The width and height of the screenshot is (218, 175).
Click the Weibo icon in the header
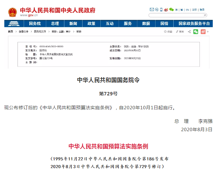(x=166, y=10)
